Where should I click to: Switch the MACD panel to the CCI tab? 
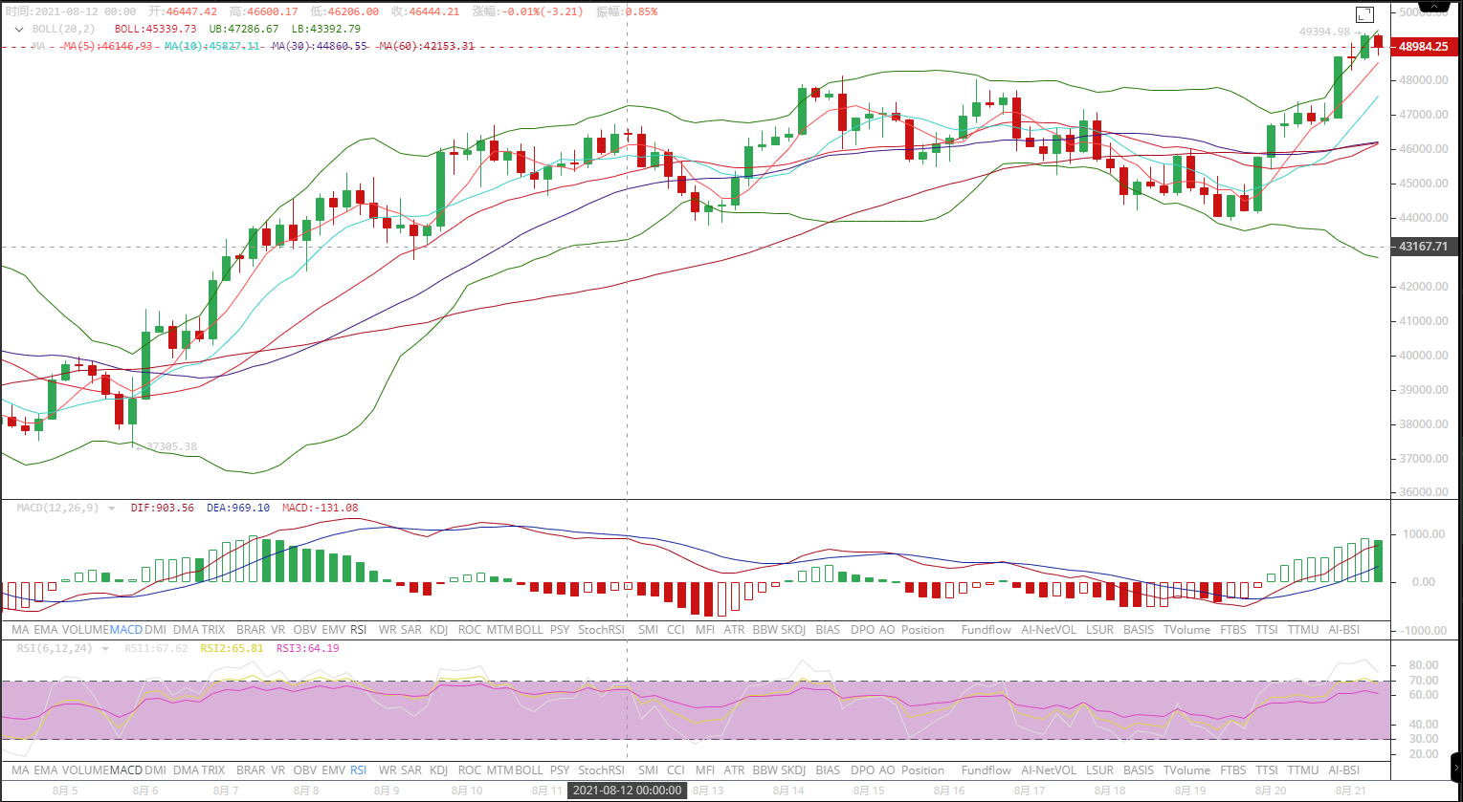(676, 630)
